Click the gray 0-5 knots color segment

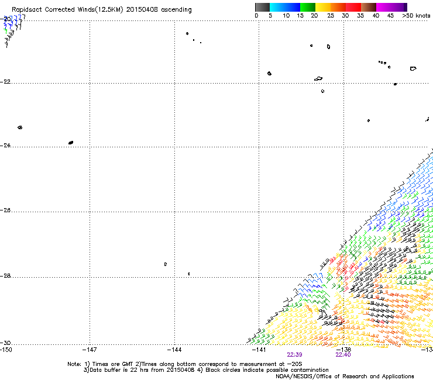pos(262,7)
